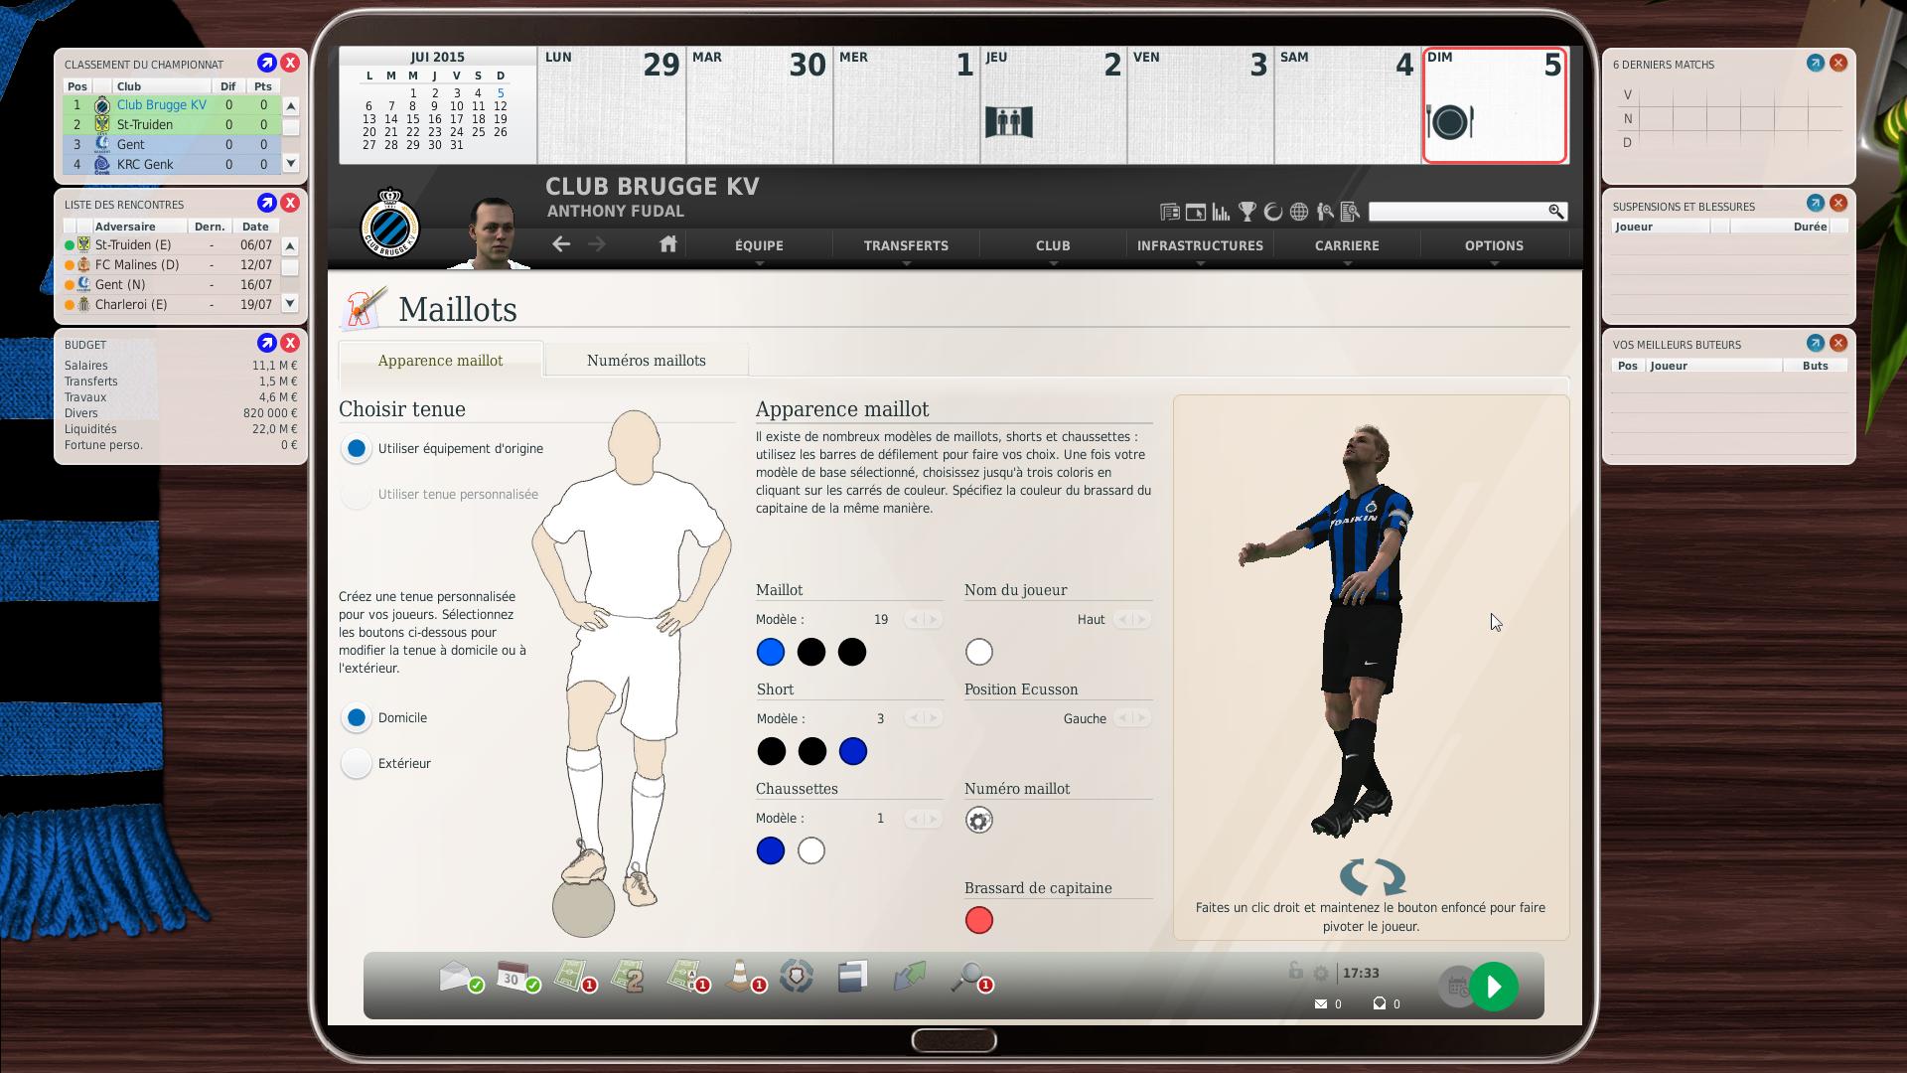Select Sunday 5 in the calendar strip
Viewport: 1907px width, 1073px height.
tap(1495, 105)
